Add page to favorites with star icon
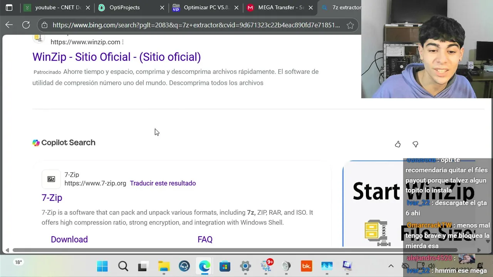The height and width of the screenshot is (277, 493). 350,25
